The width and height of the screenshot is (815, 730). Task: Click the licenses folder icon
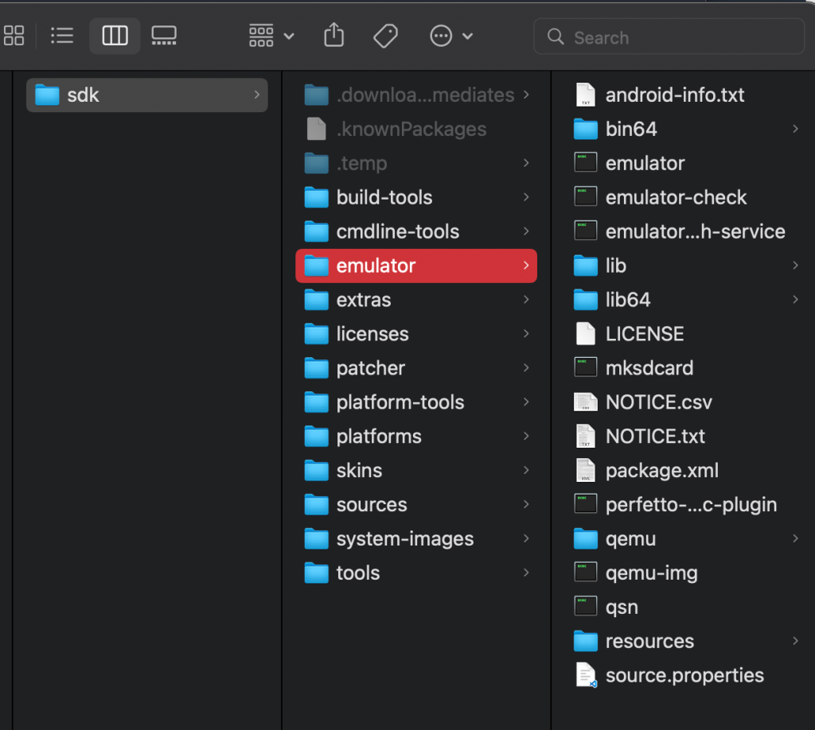click(316, 334)
